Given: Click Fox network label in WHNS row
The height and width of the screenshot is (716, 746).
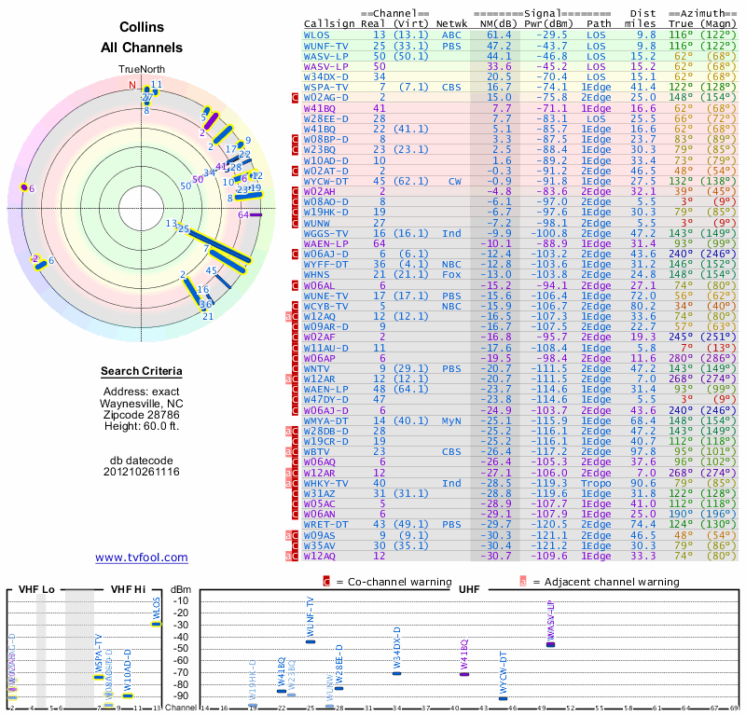Looking at the screenshot, I should click(x=451, y=275).
